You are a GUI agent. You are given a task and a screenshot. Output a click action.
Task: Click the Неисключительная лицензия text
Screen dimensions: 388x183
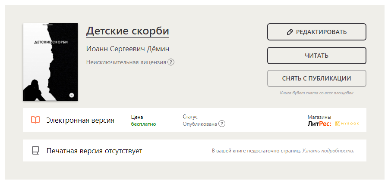coord(126,62)
